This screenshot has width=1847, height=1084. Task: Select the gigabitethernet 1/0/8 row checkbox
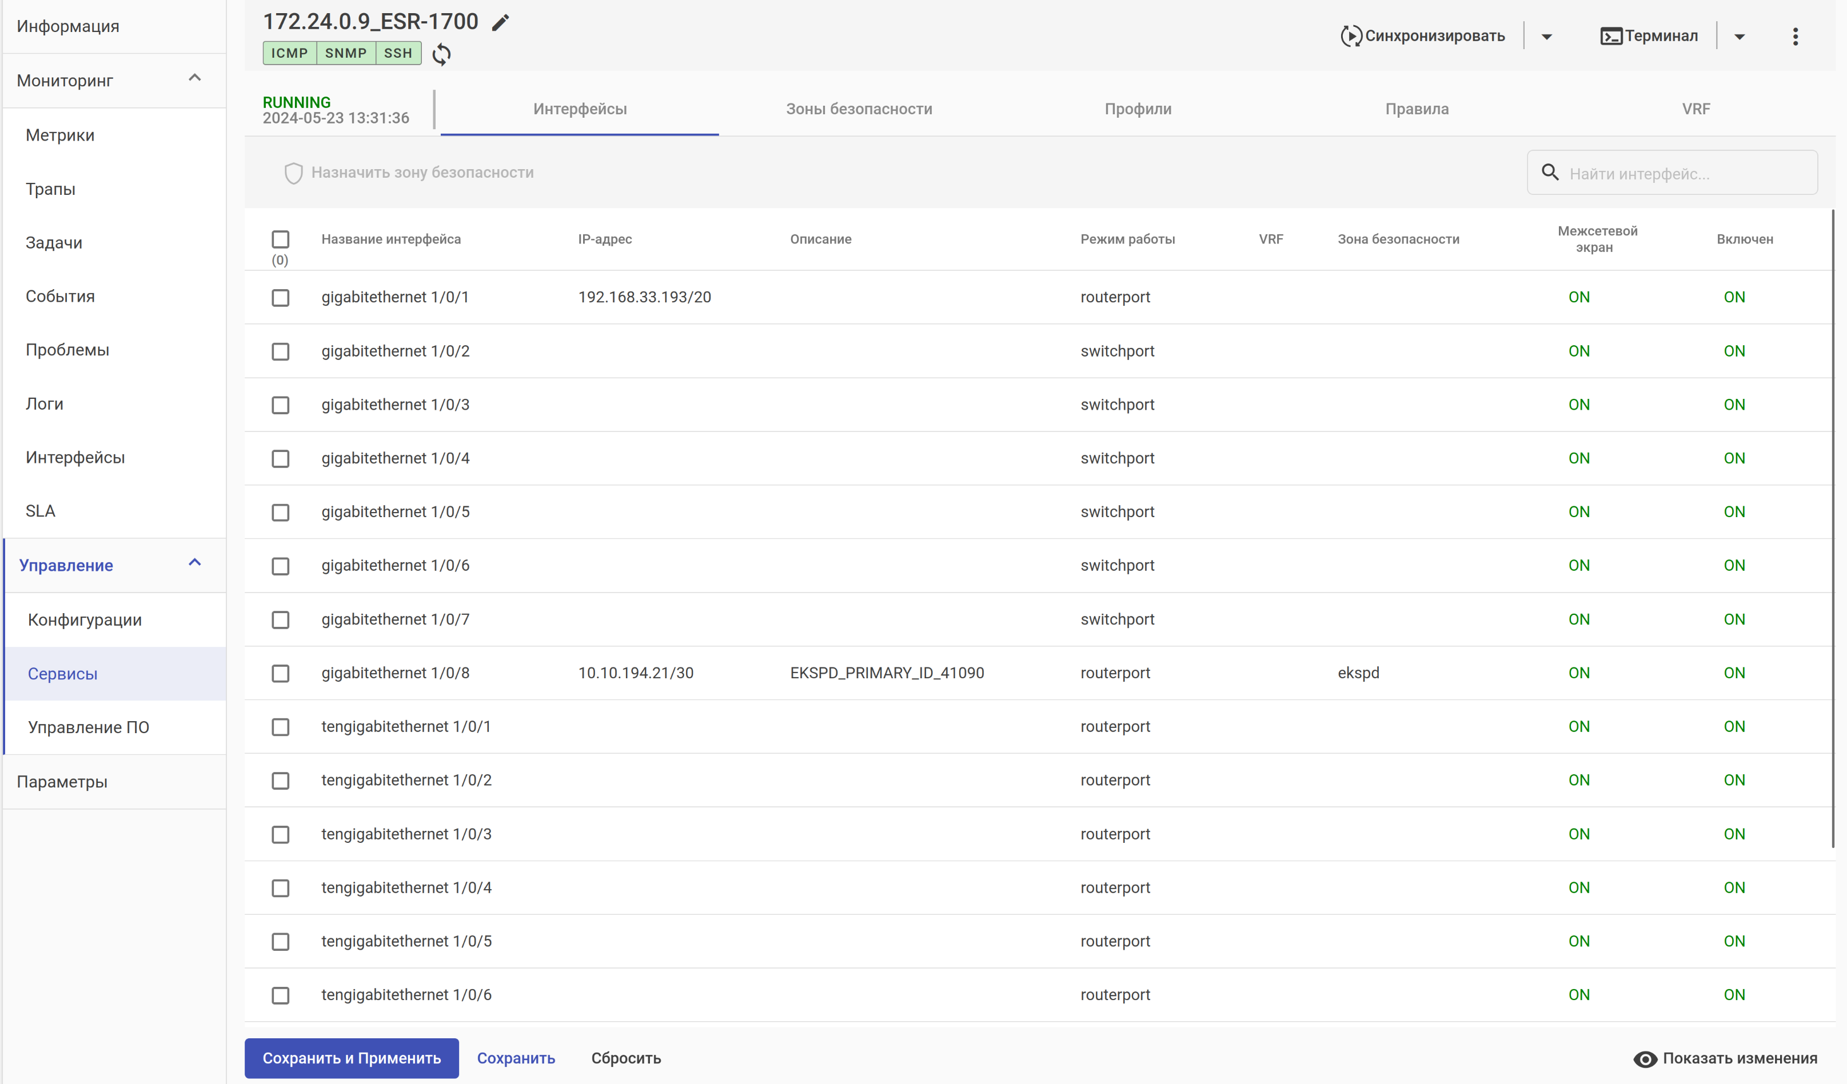tap(280, 673)
